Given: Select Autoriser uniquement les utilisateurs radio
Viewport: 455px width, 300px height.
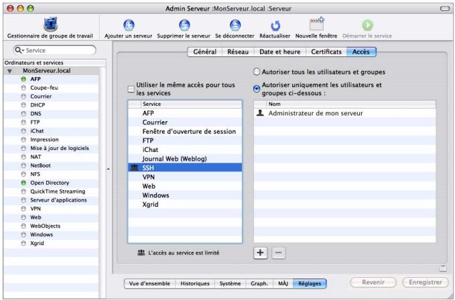Looking at the screenshot, I should (257, 88).
